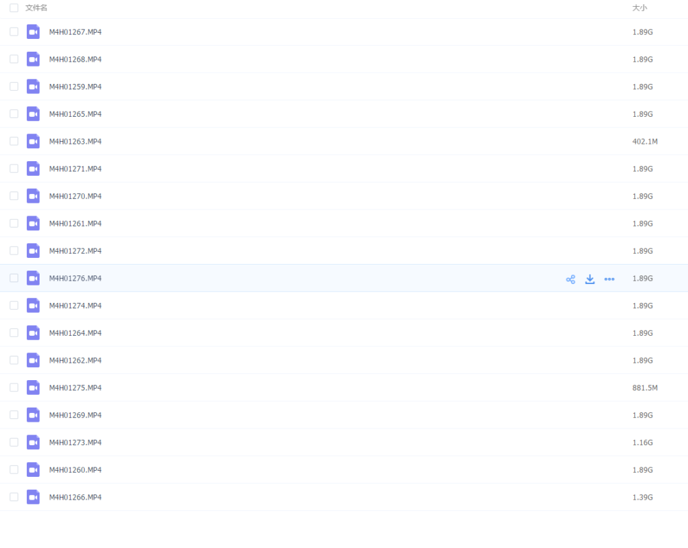Click the video file icon for M4H01266.MP4
The image size is (688, 548).
[33, 497]
